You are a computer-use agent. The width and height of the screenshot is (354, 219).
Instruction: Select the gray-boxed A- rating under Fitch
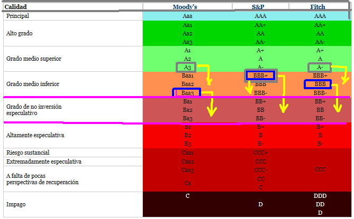coord(320,68)
